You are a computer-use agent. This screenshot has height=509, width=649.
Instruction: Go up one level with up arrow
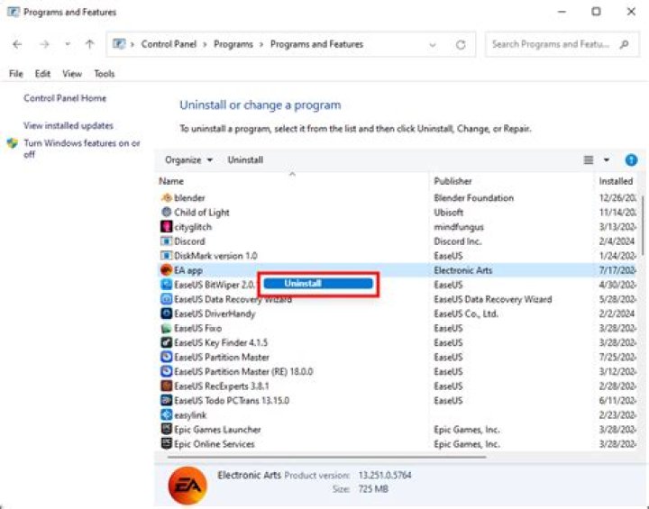point(89,44)
